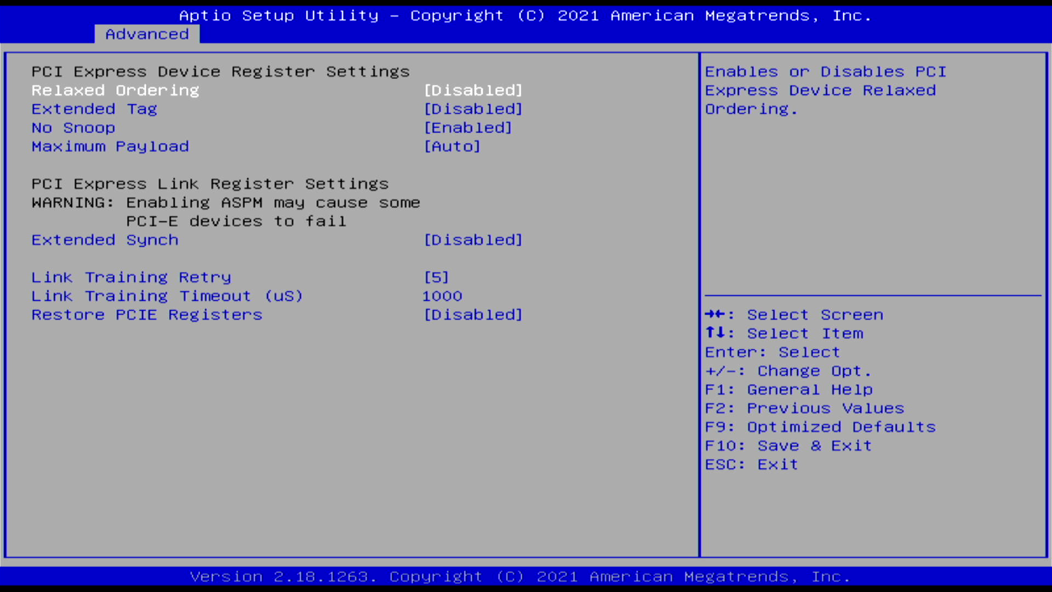
Task: Open Maximum Payload Auto option
Action: (x=452, y=146)
